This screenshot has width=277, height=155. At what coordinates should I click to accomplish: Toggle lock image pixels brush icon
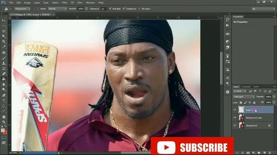tap(245, 102)
